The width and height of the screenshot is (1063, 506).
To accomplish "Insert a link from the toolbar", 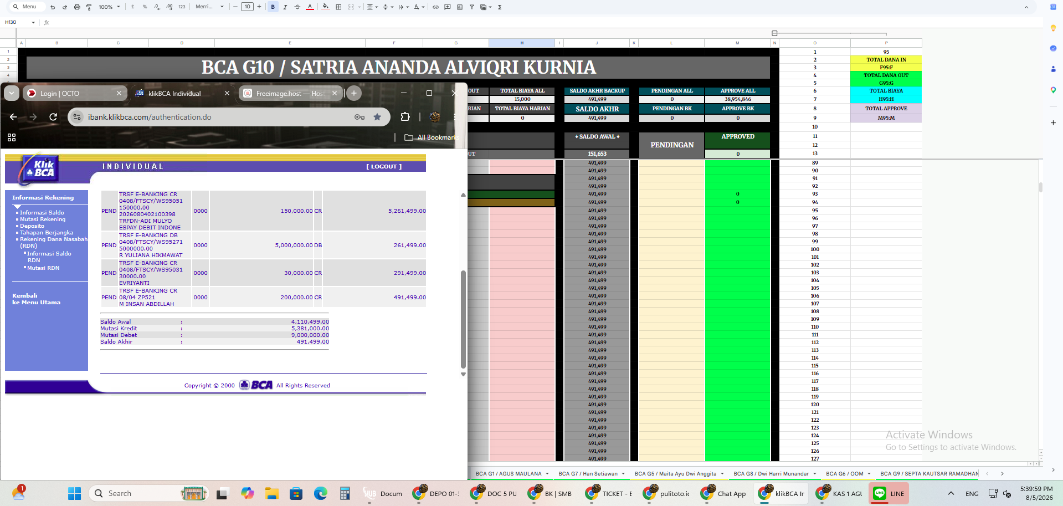I will coord(435,7).
